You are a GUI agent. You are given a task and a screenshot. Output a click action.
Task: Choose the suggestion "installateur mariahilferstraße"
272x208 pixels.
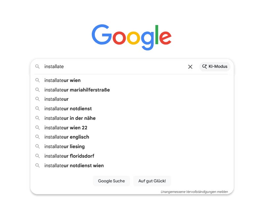pos(77,90)
